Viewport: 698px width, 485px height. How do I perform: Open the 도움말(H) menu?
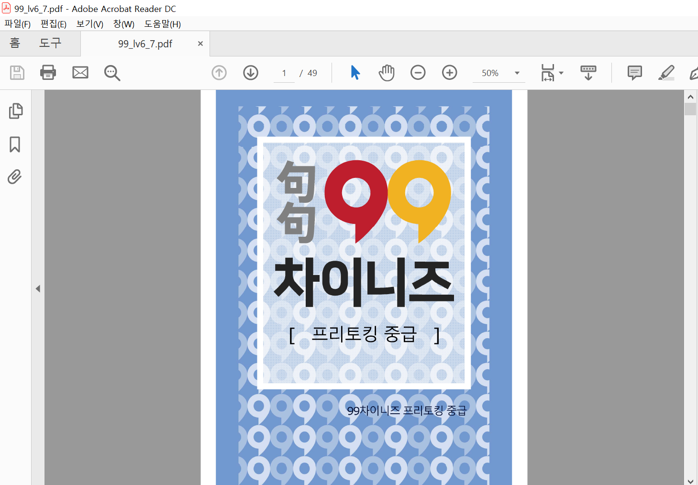click(163, 24)
